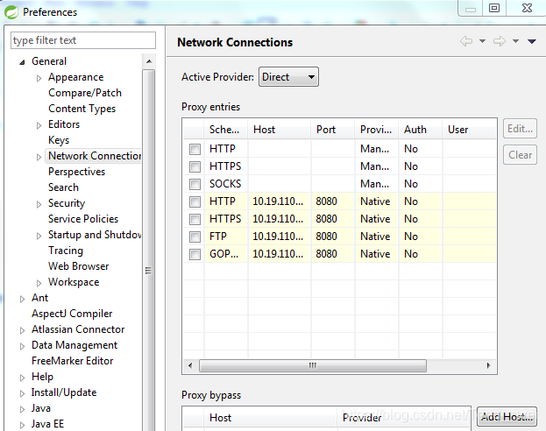Expand the Security tree node

pyautogui.click(x=39, y=204)
